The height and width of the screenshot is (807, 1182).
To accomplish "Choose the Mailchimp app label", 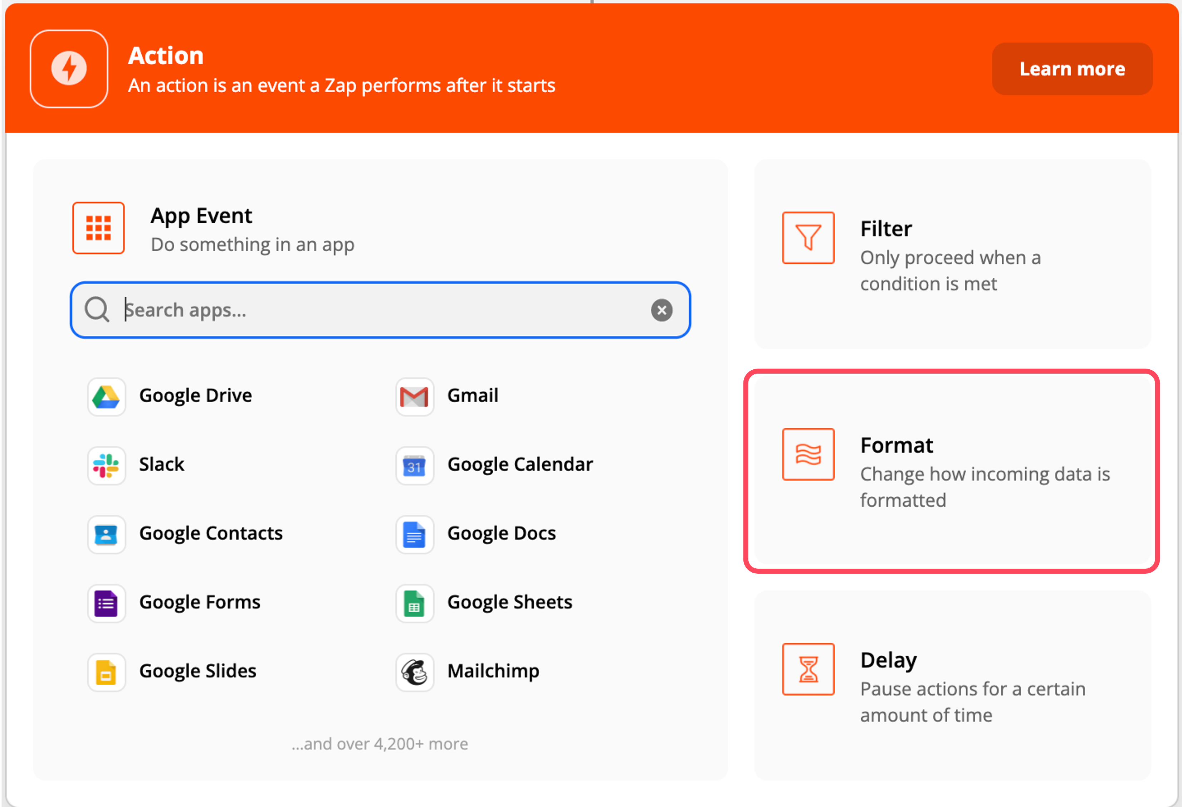I will coord(493,672).
